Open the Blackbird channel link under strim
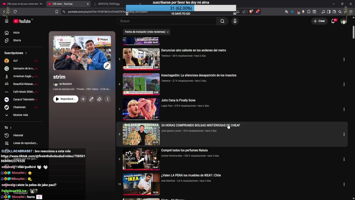The width and height of the screenshot is (355, 200). 65,84
